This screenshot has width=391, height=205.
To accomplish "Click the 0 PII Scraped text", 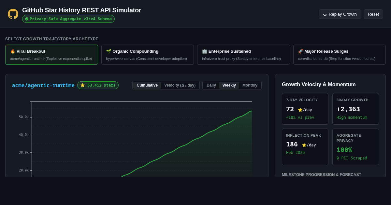I will [352, 158].
